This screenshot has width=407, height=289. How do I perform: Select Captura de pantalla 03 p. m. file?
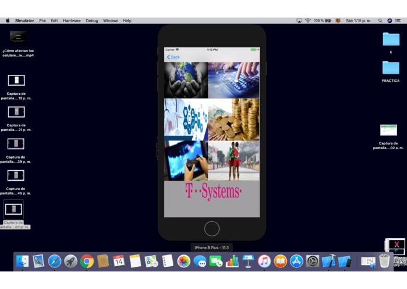tap(13, 214)
